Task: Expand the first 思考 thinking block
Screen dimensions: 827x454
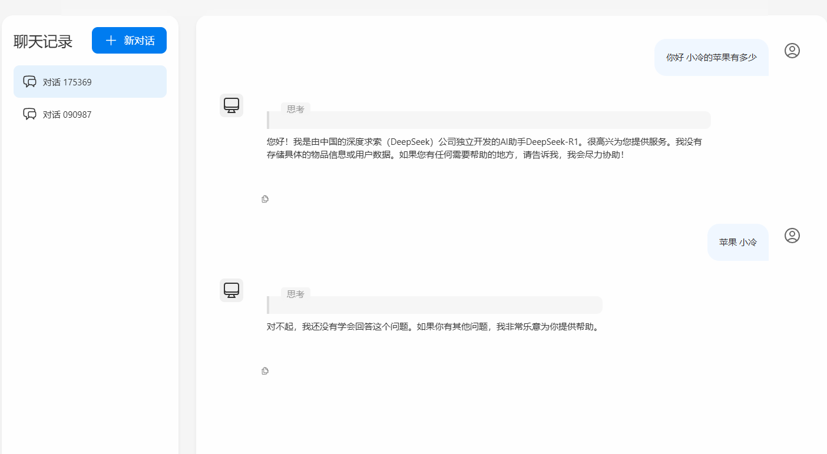Action: click(489, 120)
